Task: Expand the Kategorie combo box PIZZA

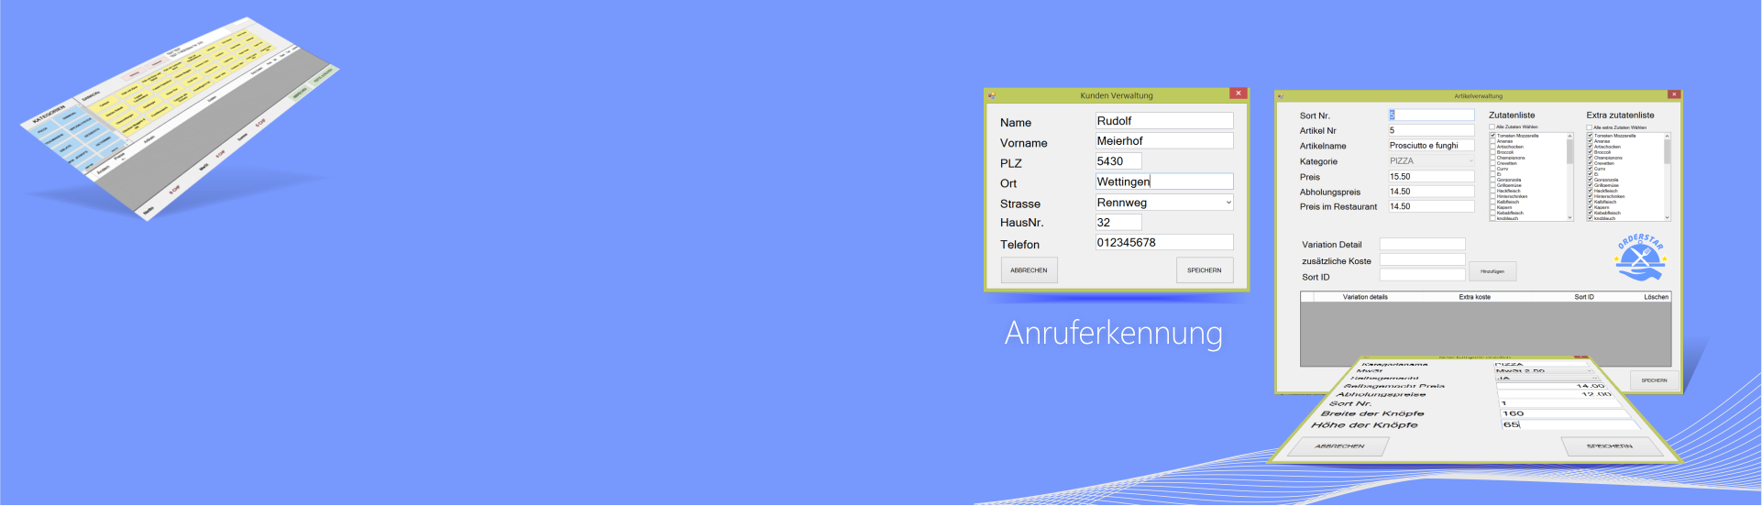Action: tap(1470, 160)
